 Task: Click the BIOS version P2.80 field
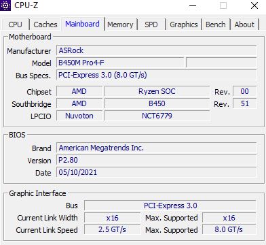pos(156,160)
